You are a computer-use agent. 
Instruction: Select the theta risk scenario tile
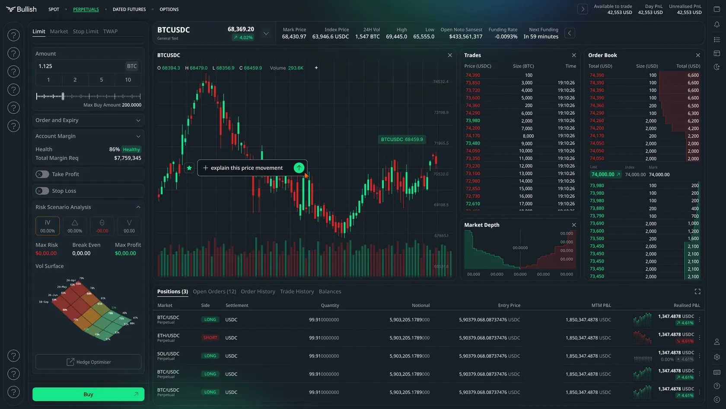coord(102,226)
